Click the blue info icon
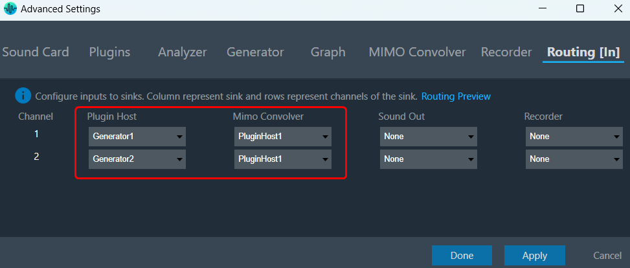The image size is (630, 268). tap(23, 96)
